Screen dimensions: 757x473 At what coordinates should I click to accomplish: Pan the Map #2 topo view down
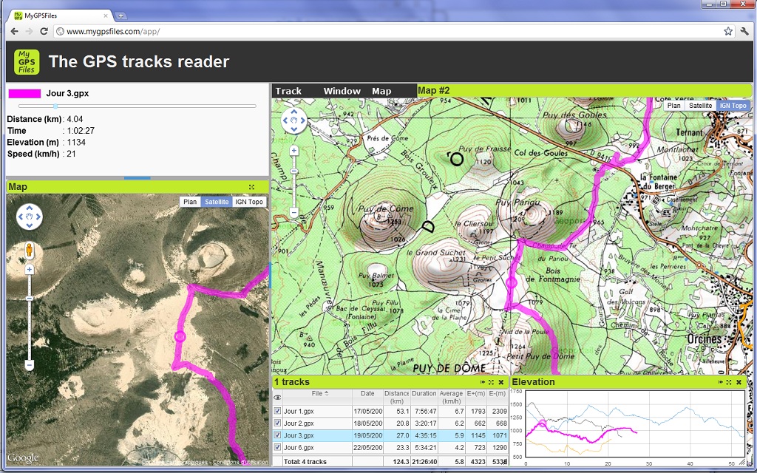click(x=294, y=129)
